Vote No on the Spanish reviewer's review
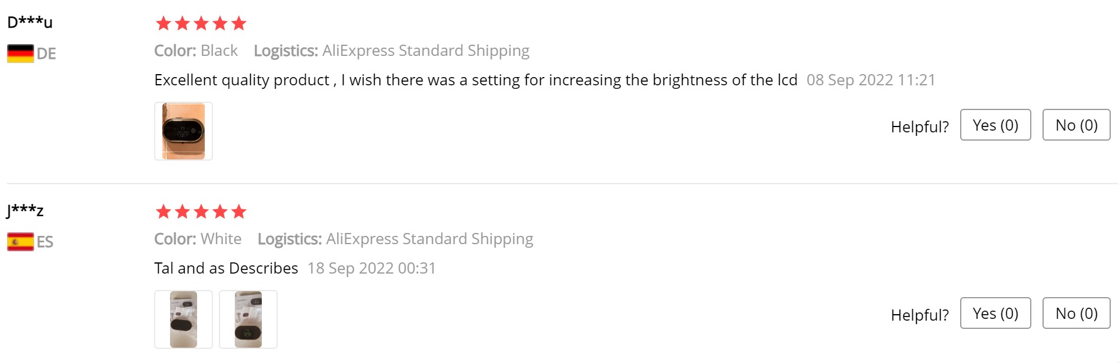This screenshot has height=363, width=1119. point(1076,314)
